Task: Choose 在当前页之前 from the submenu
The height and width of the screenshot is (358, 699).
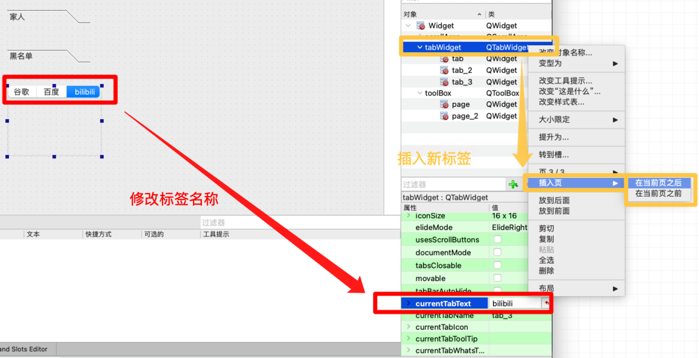Action: (x=658, y=194)
